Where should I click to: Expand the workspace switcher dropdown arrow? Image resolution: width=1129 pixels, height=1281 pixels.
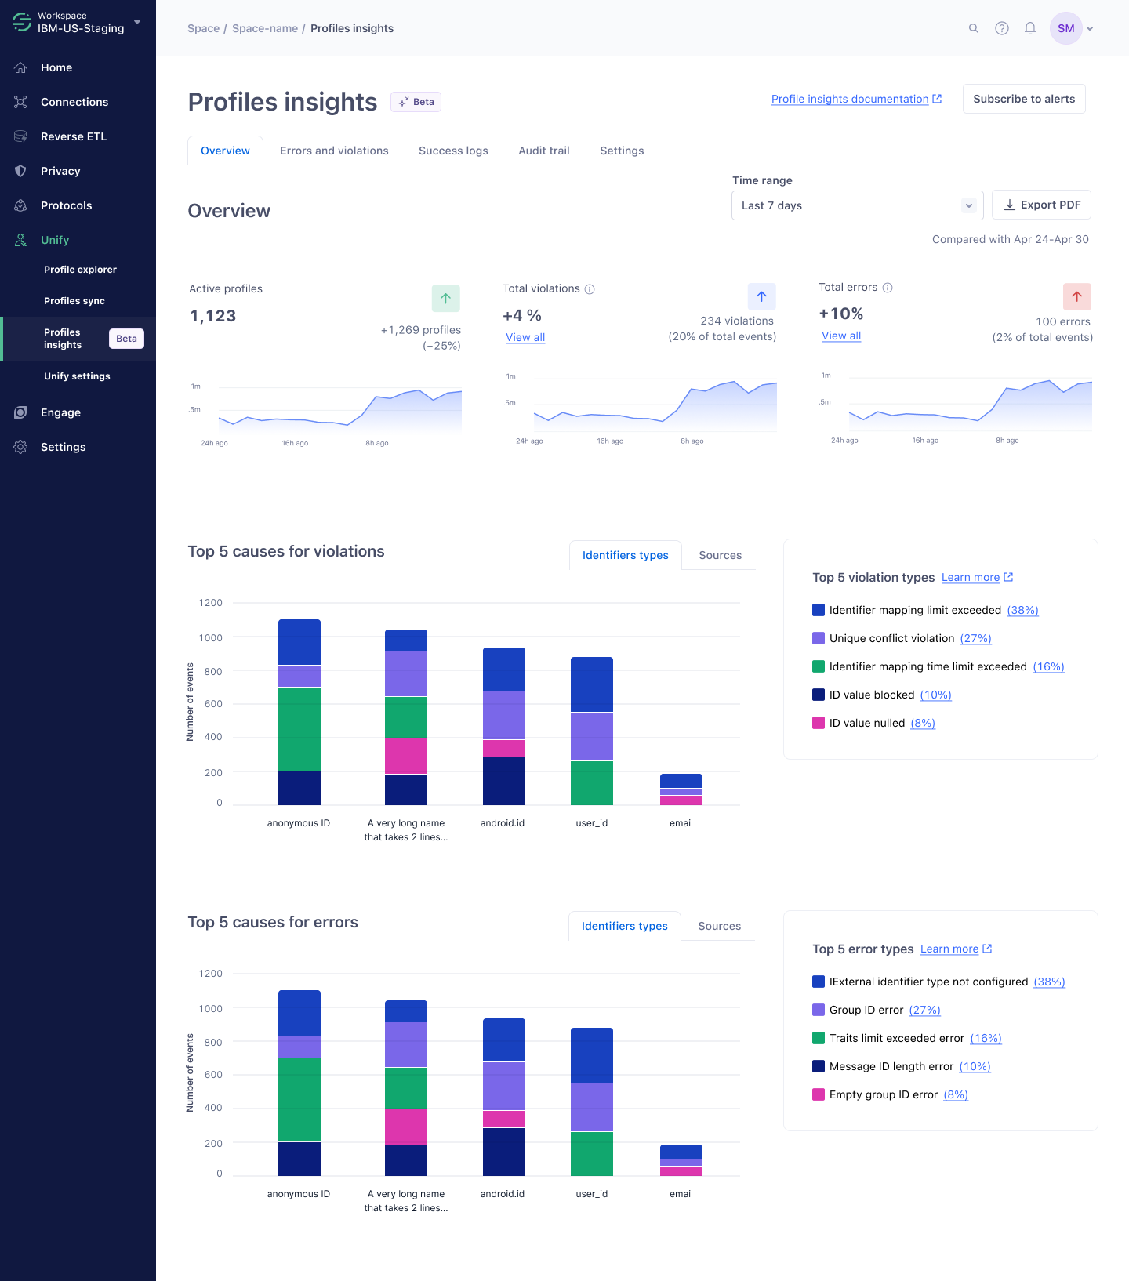pyautogui.click(x=137, y=22)
